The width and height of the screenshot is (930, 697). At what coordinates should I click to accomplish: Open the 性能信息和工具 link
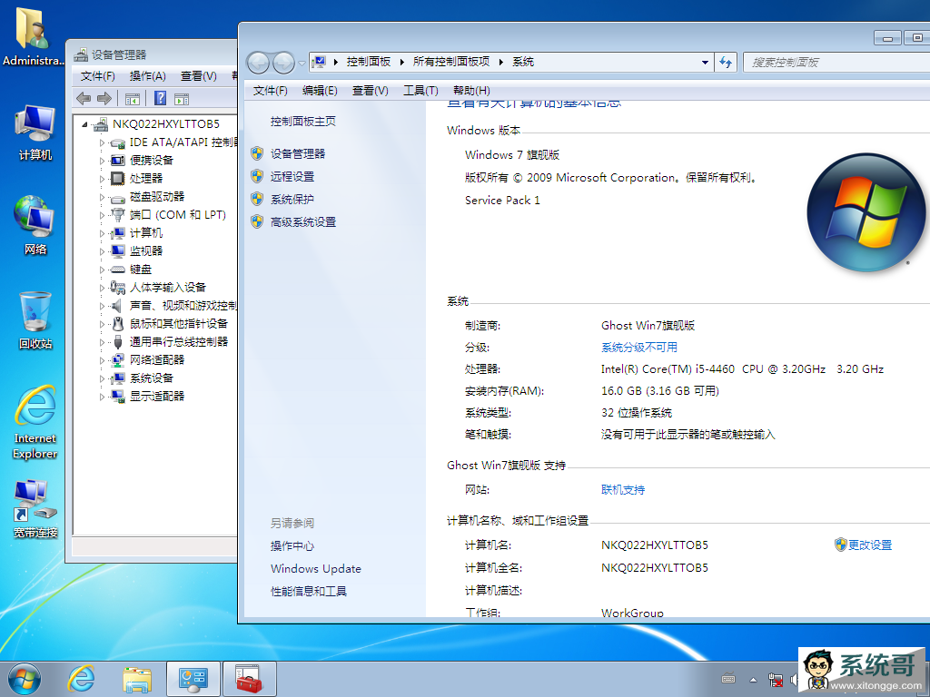(x=309, y=591)
